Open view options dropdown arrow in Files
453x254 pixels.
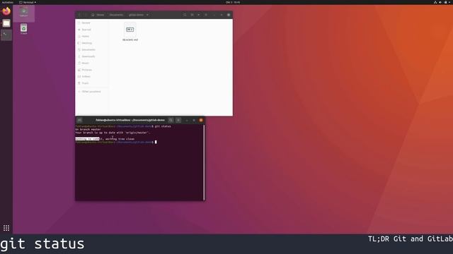pyautogui.click(x=198, y=15)
